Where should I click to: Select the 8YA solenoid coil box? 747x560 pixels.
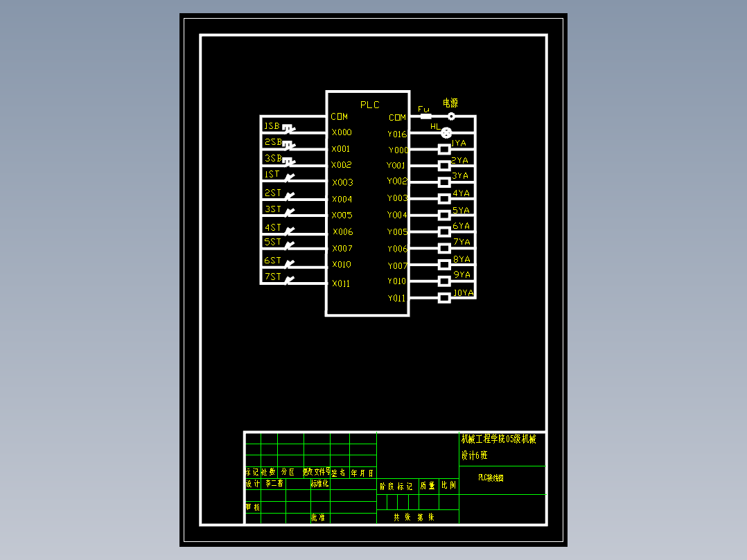444,265
